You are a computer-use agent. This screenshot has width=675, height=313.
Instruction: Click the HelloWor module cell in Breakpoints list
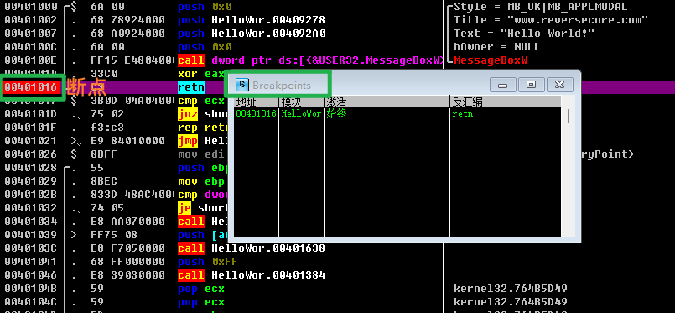tap(301, 114)
